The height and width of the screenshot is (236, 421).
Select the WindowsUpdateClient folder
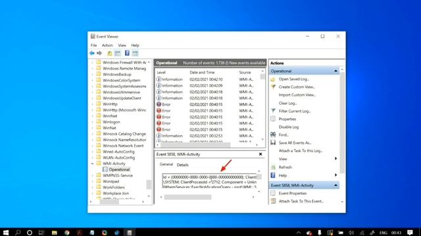coord(122,98)
